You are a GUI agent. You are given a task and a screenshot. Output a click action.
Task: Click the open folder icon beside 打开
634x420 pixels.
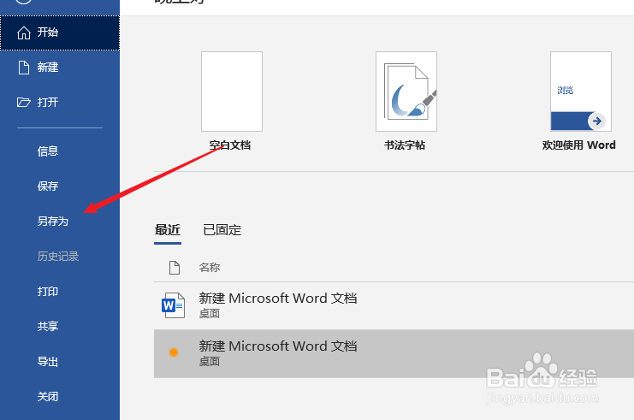(x=23, y=103)
